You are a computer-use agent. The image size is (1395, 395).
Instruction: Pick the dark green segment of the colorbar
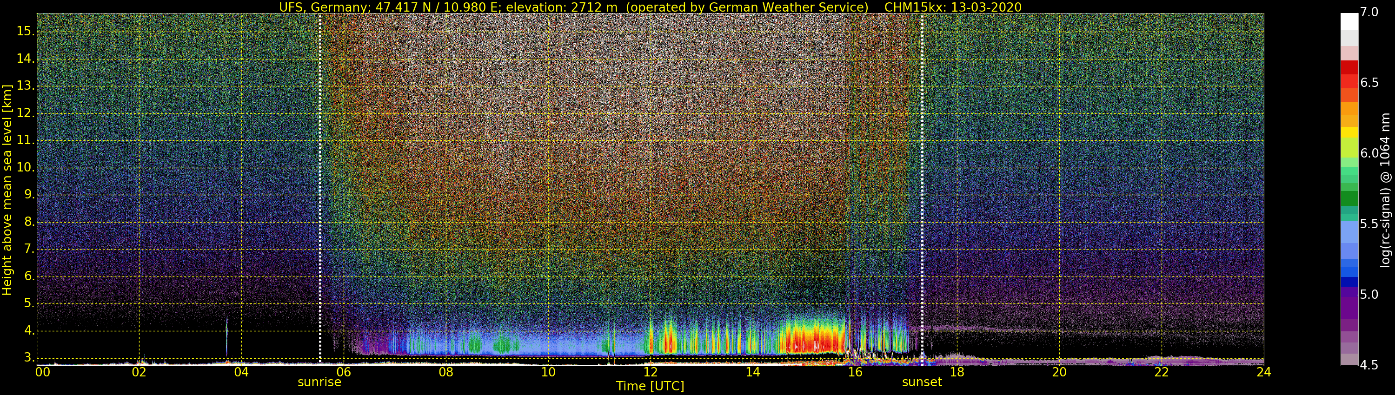1349,198
